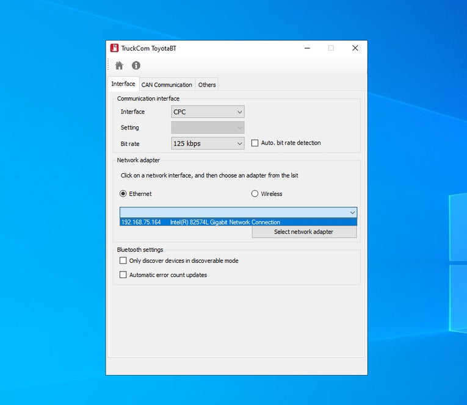Choose the Wireless radio button
Viewport: 467px width, 405px height.
255,194
